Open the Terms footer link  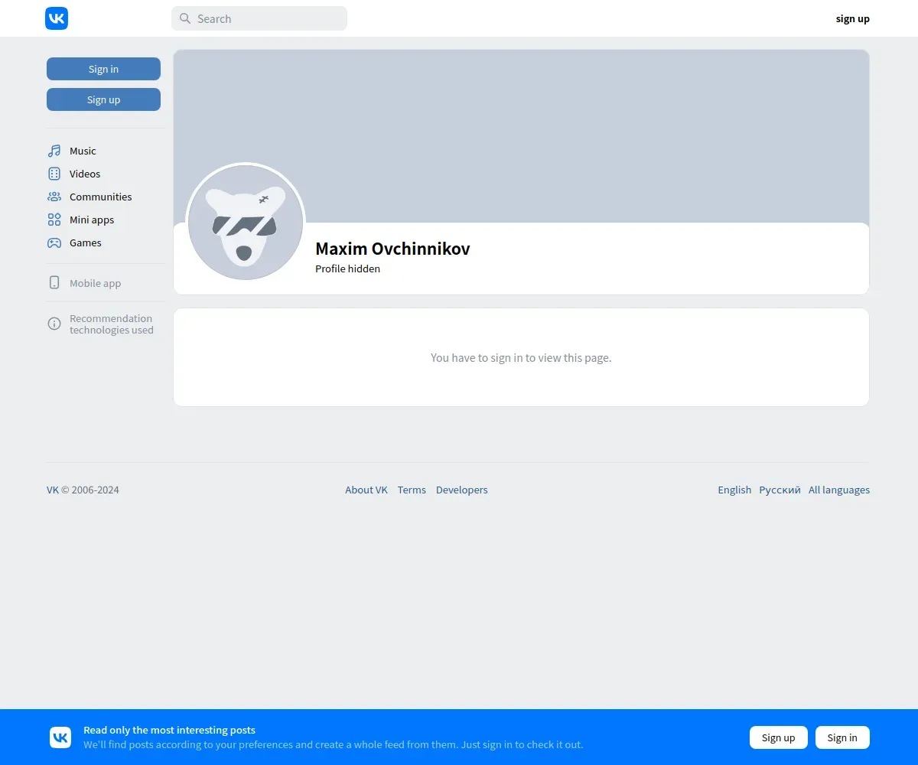(x=412, y=490)
